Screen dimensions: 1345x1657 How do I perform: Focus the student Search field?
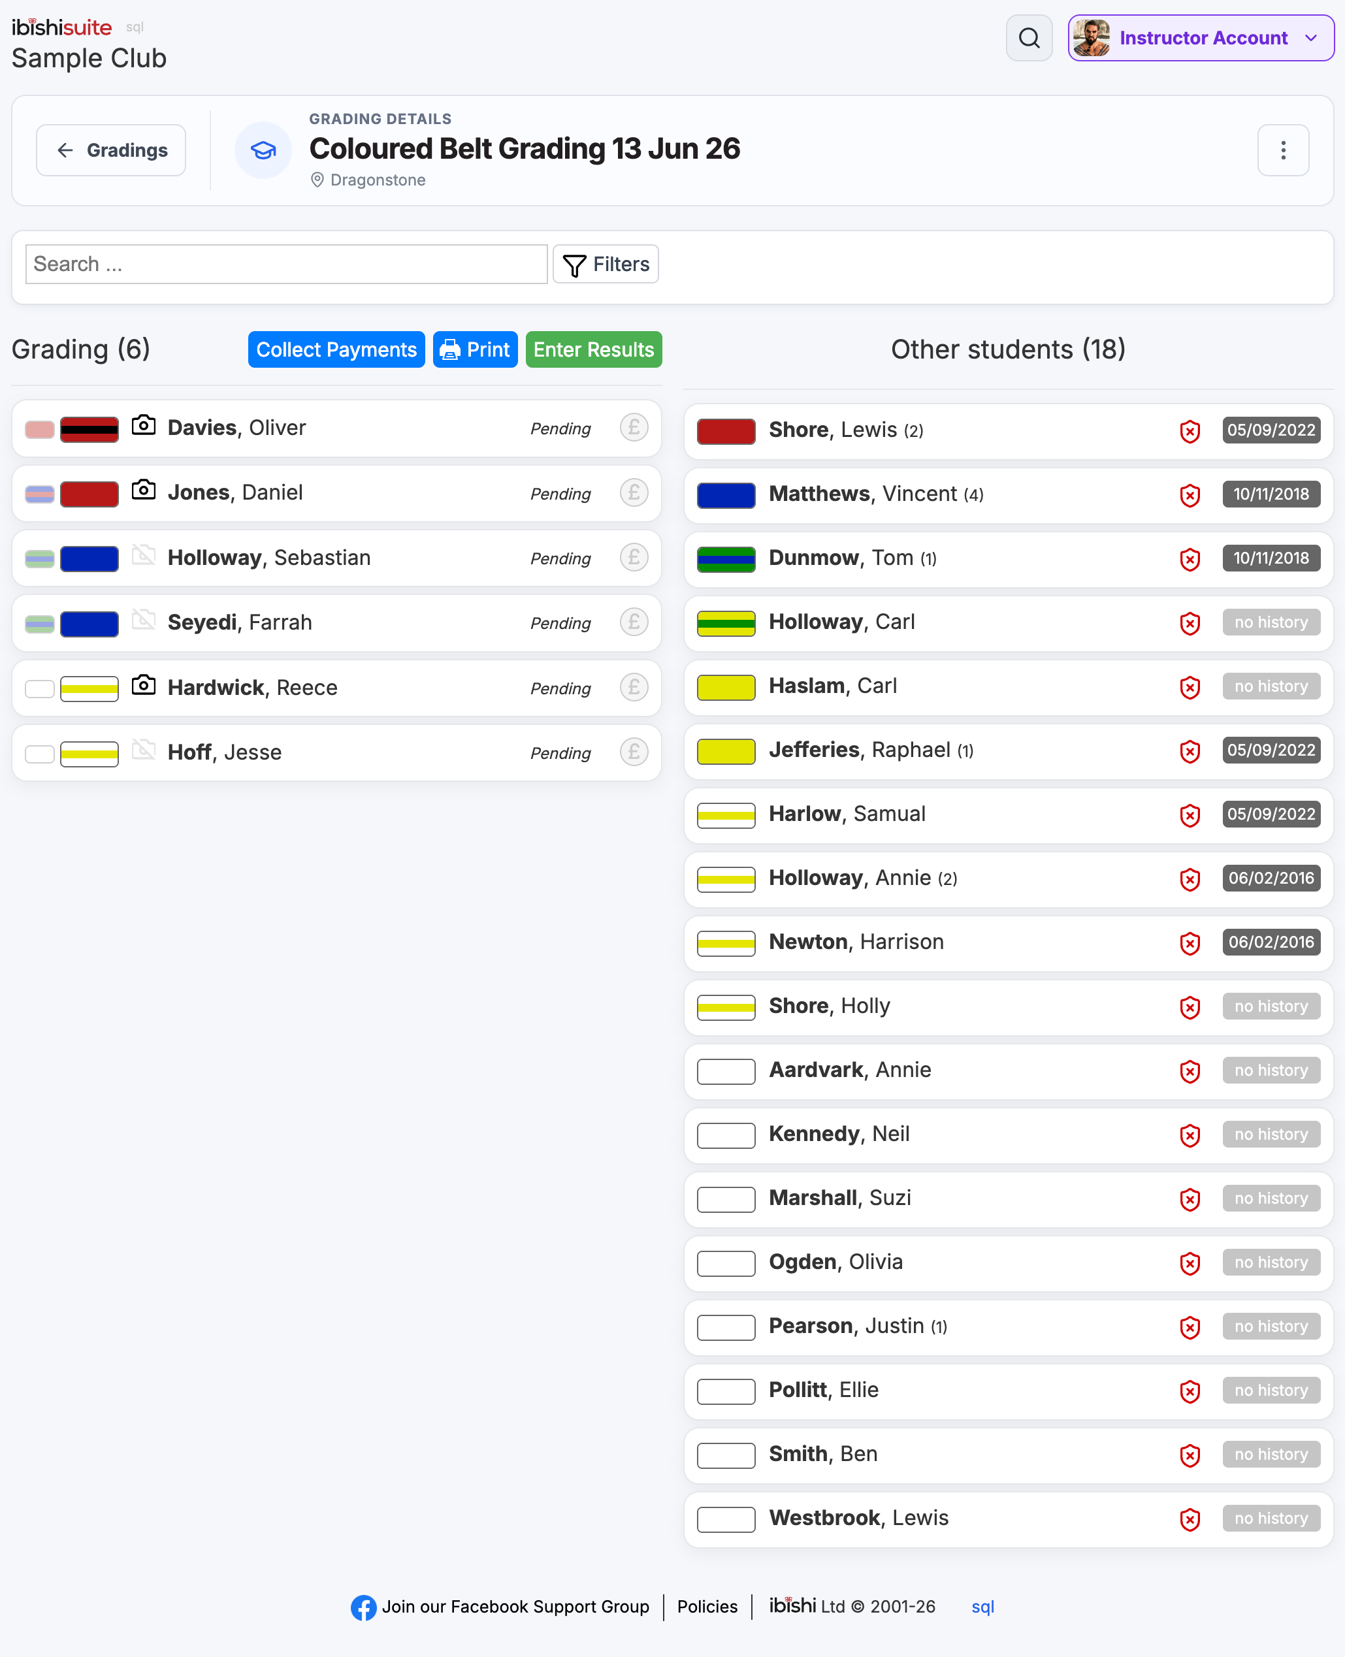[287, 264]
